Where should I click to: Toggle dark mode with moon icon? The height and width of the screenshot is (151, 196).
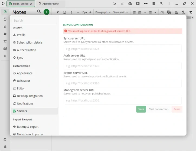pyautogui.click(x=5, y=139)
